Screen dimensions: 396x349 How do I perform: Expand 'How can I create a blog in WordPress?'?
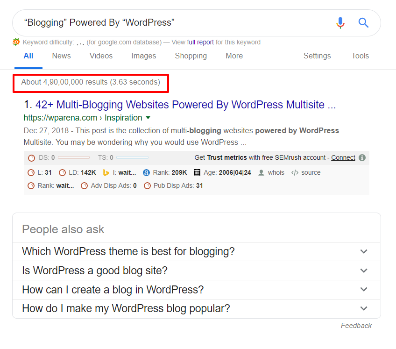[x=197, y=290]
